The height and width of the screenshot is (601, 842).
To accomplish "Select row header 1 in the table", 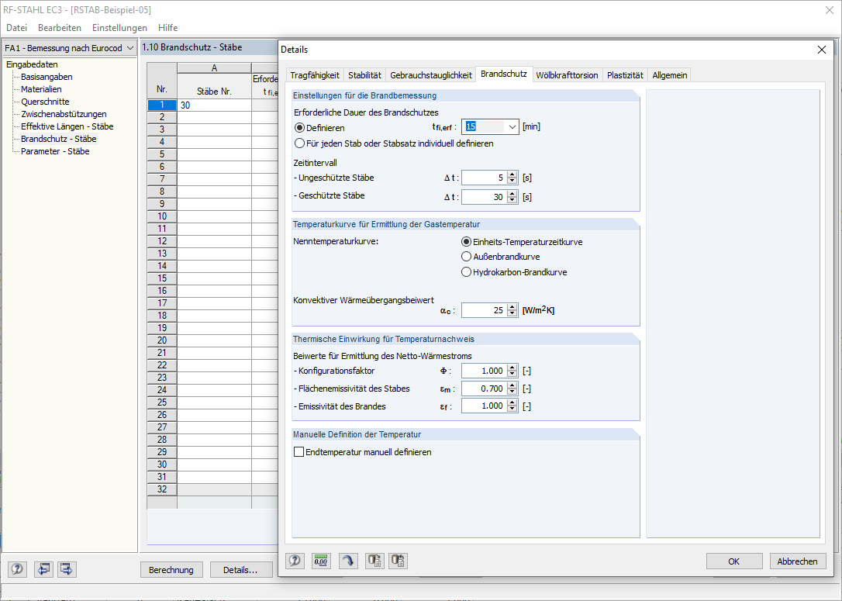I will tap(161, 105).
